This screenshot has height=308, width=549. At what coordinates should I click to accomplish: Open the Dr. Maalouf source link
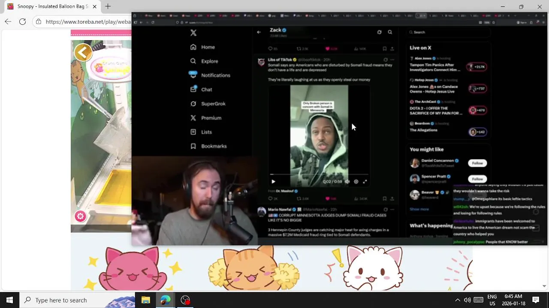(287, 191)
